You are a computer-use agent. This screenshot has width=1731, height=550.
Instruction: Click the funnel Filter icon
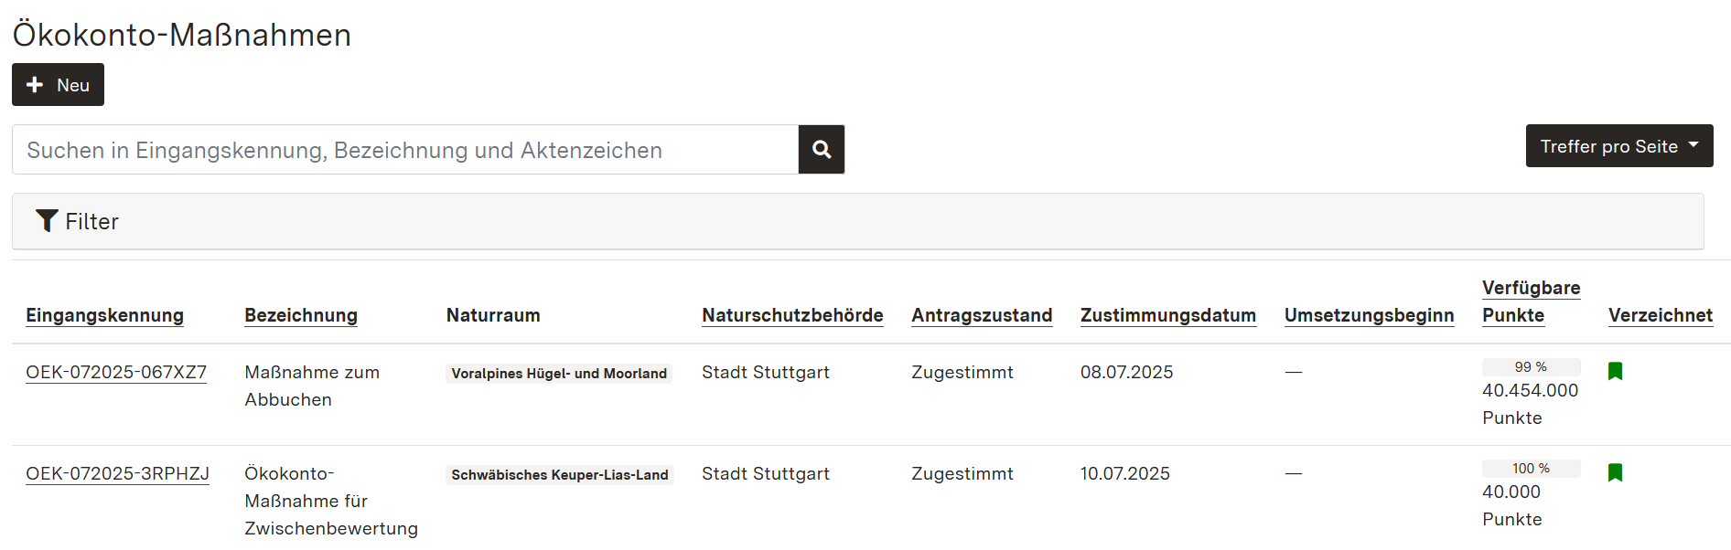tap(46, 221)
